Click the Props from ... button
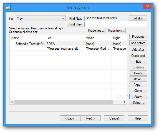The width and height of the screenshot is (159, 132). click(x=117, y=31)
